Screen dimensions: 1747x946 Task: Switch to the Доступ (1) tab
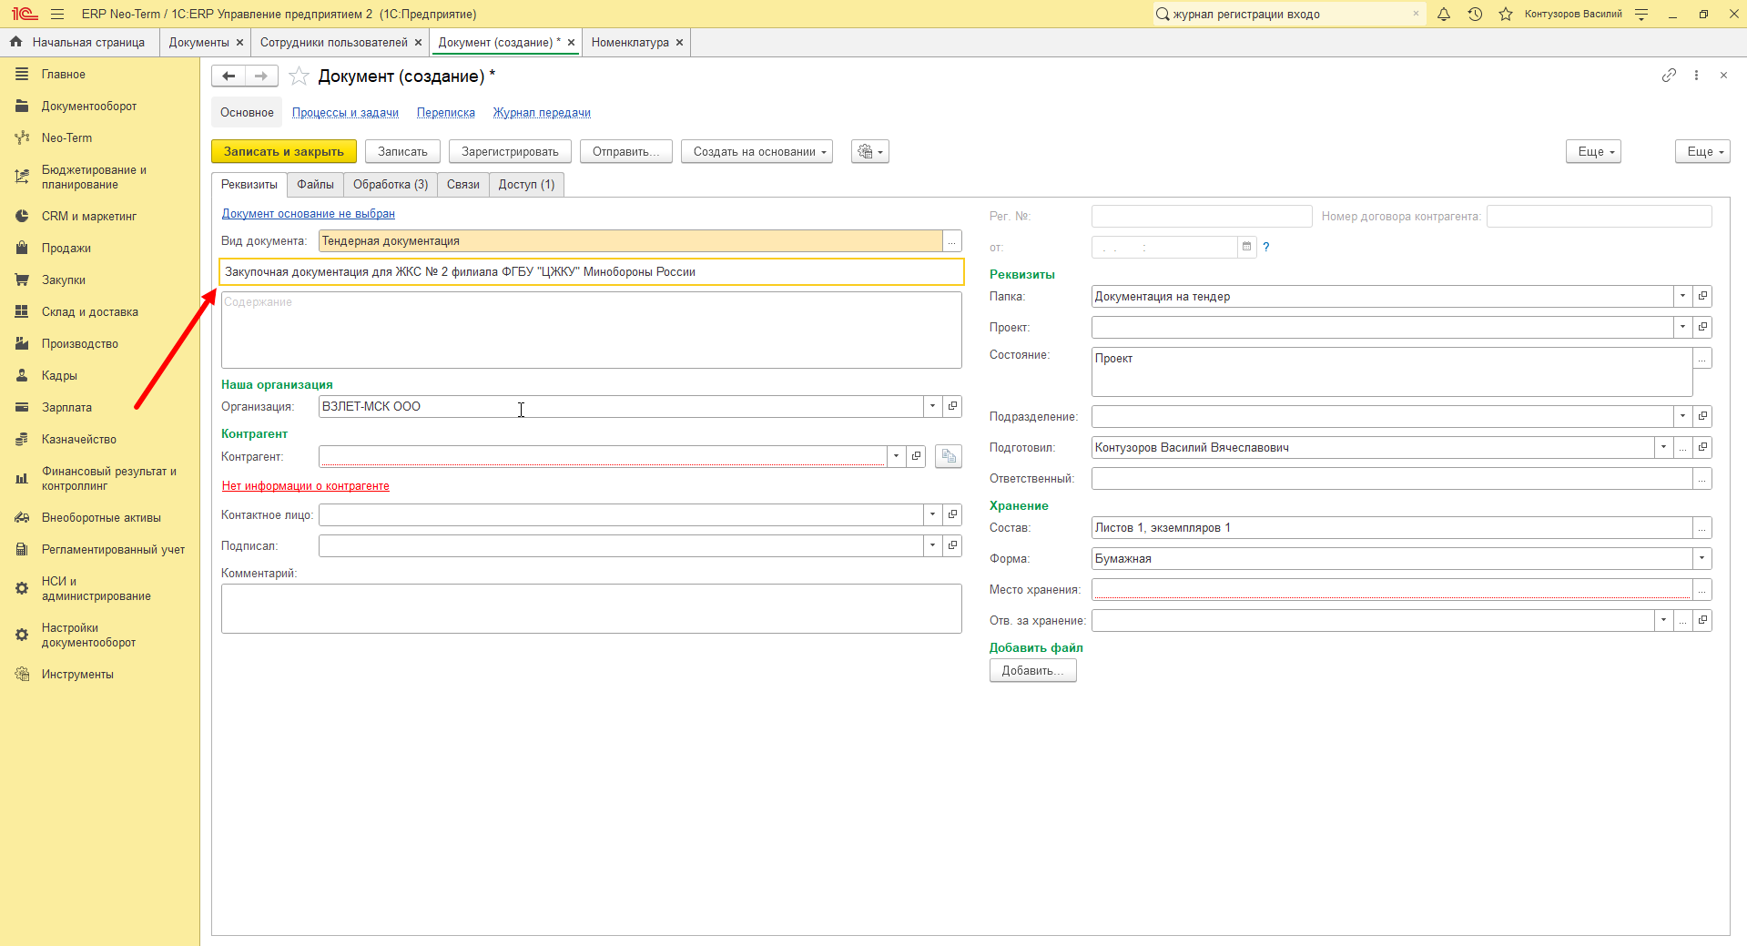(526, 185)
